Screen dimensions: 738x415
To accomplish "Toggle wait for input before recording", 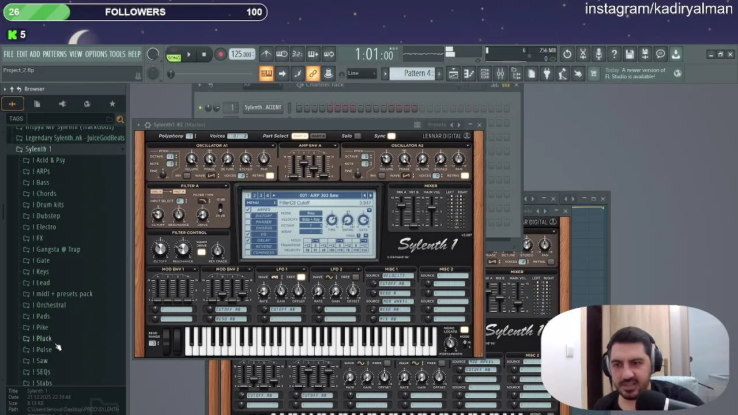I will pos(281,54).
